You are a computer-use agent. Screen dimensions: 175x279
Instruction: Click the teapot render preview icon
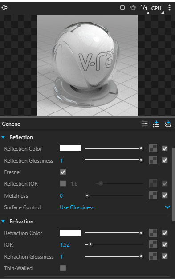click(x=133, y=8)
